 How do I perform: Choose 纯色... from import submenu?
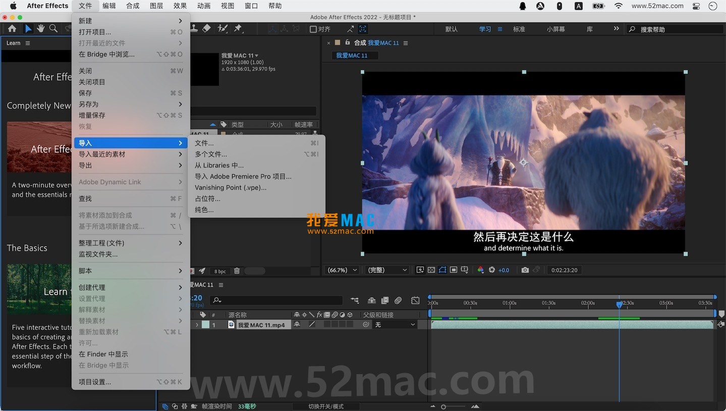tap(257, 210)
